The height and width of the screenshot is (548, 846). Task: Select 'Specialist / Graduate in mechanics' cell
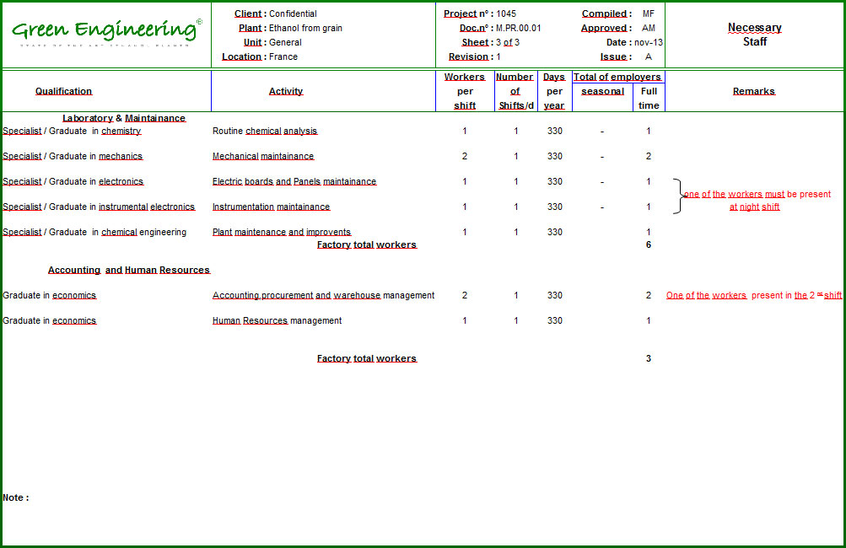[x=73, y=157]
